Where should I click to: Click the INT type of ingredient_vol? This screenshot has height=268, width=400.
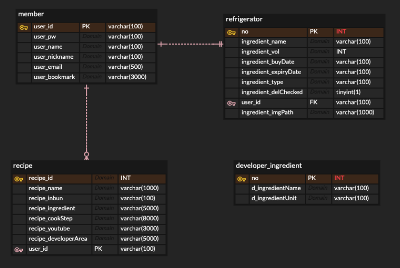(341, 52)
